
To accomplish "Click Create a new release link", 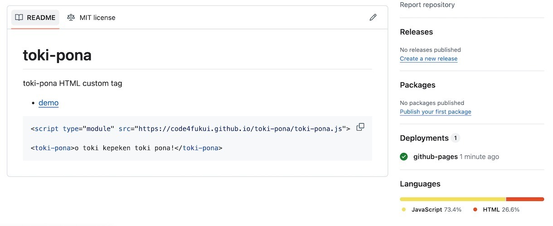I will 428,58.
